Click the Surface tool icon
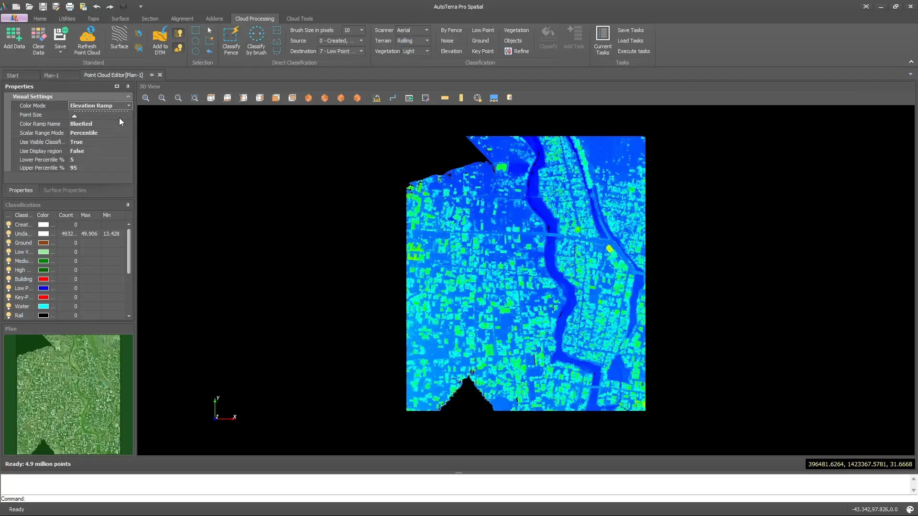Viewport: 918px width, 516px height. (119, 38)
